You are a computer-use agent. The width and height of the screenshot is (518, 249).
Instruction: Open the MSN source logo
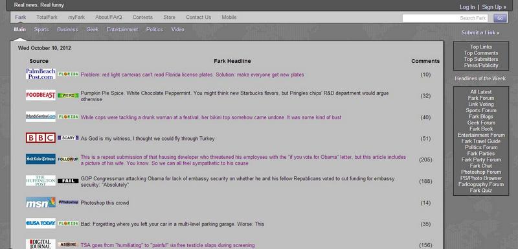point(41,202)
